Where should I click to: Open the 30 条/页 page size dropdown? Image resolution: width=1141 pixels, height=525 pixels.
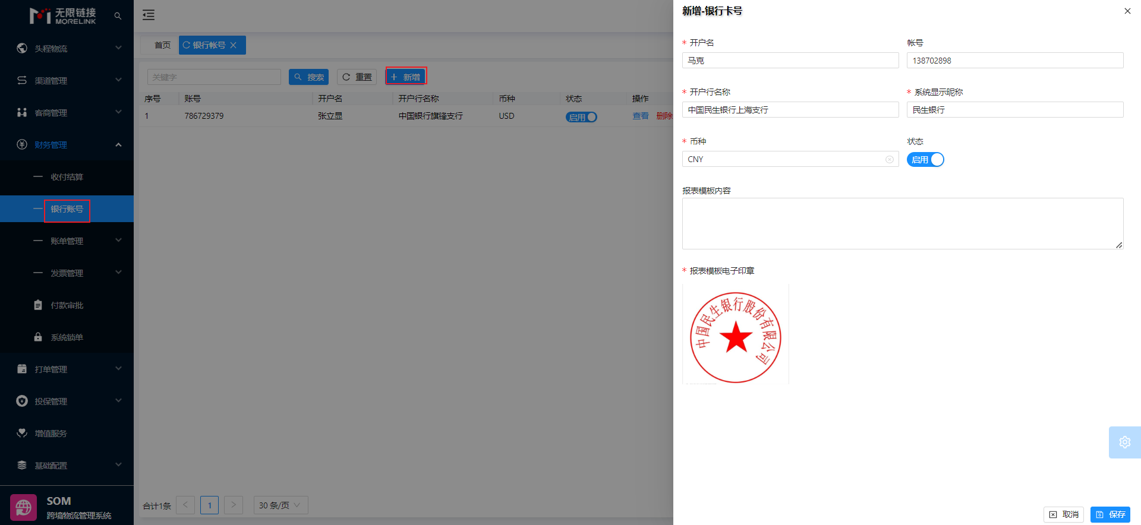pyautogui.click(x=280, y=505)
